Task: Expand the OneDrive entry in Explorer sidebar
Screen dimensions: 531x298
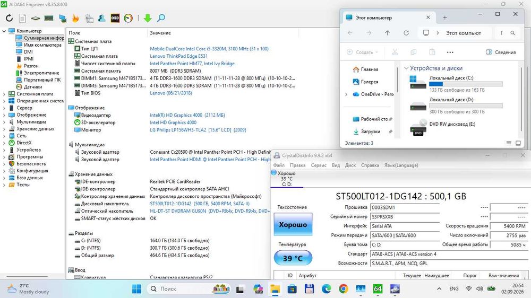Action: 346,94
